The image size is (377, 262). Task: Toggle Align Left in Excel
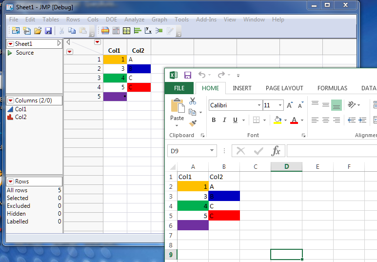coord(315,120)
